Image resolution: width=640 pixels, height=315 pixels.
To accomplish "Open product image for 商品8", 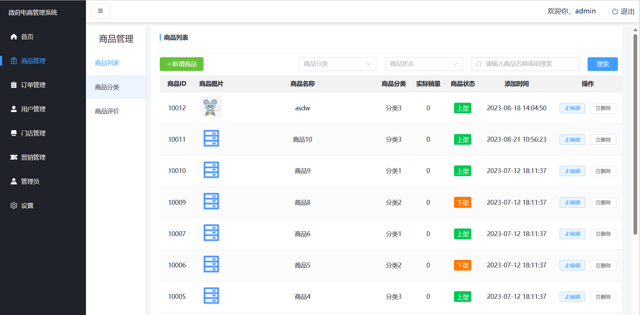I will point(211,201).
